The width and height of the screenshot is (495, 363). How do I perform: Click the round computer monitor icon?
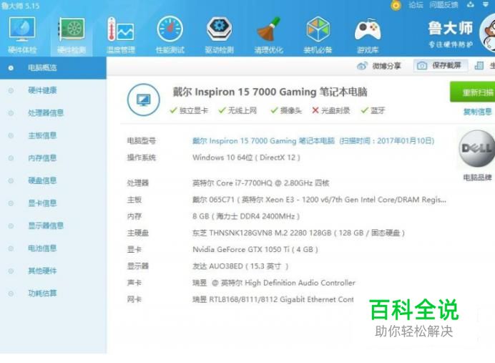(144, 100)
